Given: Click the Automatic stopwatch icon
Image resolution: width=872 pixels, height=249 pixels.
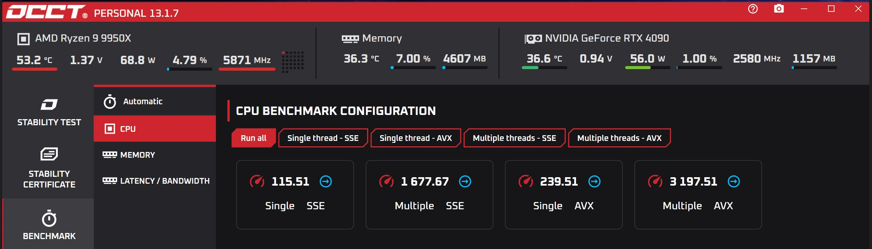Looking at the screenshot, I should tap(110, 102).
